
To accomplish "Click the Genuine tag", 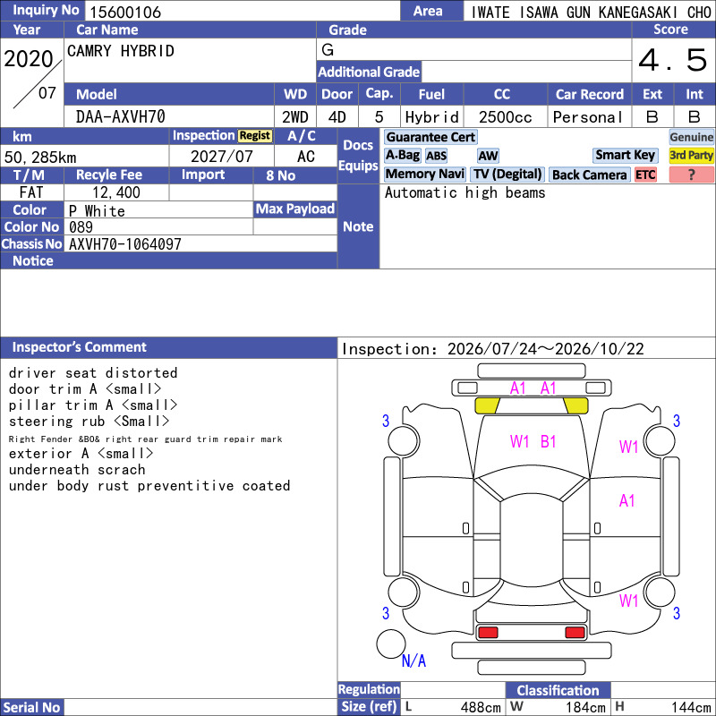I will [691, 137].
